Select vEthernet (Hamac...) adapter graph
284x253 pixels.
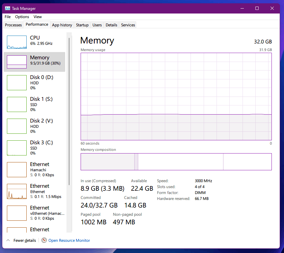pos(17,213)
